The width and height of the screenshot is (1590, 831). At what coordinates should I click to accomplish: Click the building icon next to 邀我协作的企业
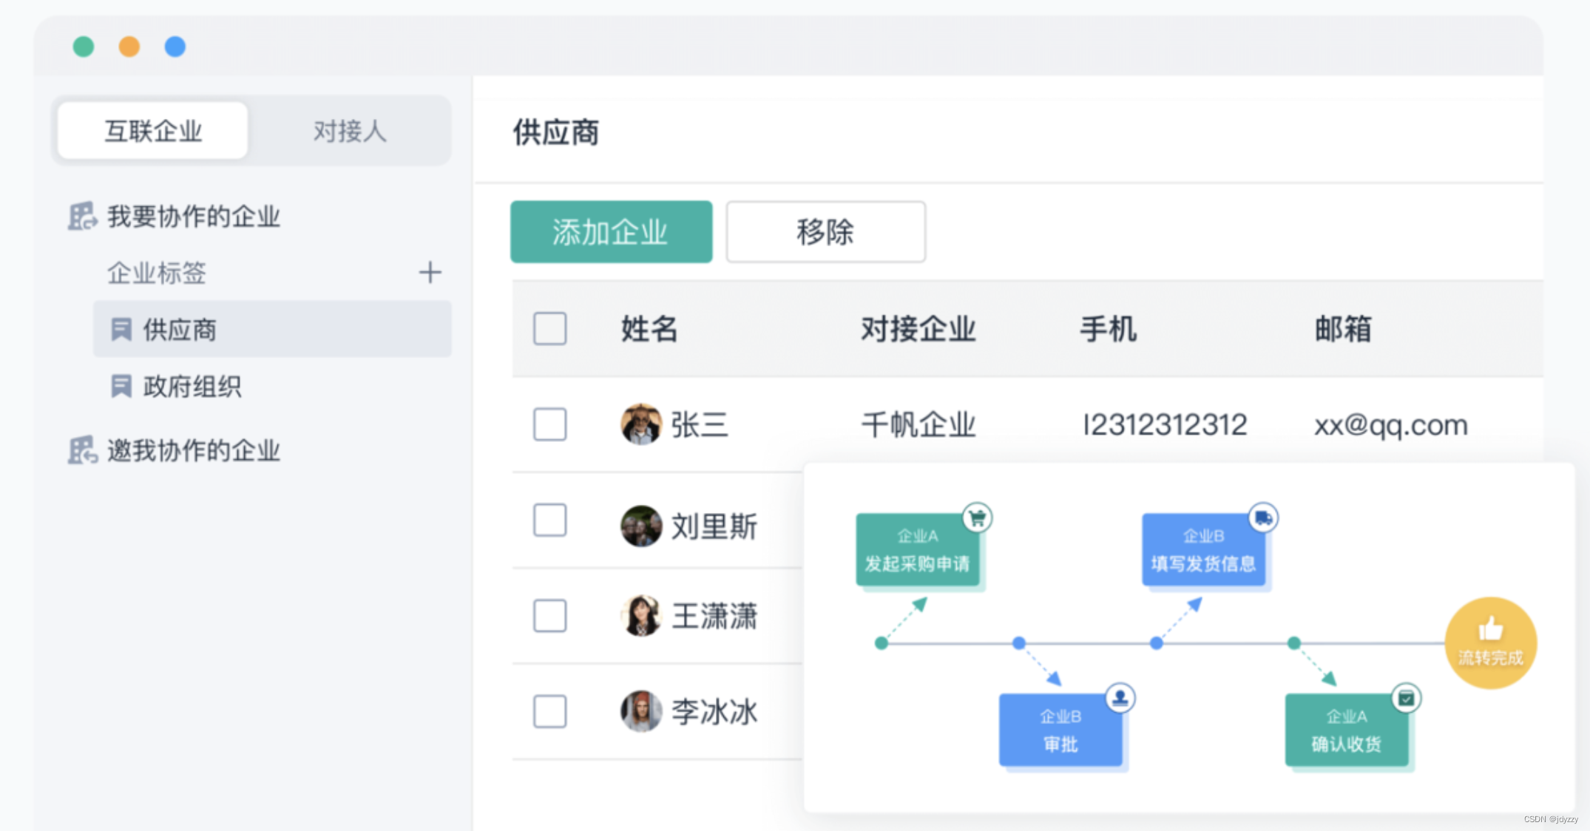(x=82, y=450)
